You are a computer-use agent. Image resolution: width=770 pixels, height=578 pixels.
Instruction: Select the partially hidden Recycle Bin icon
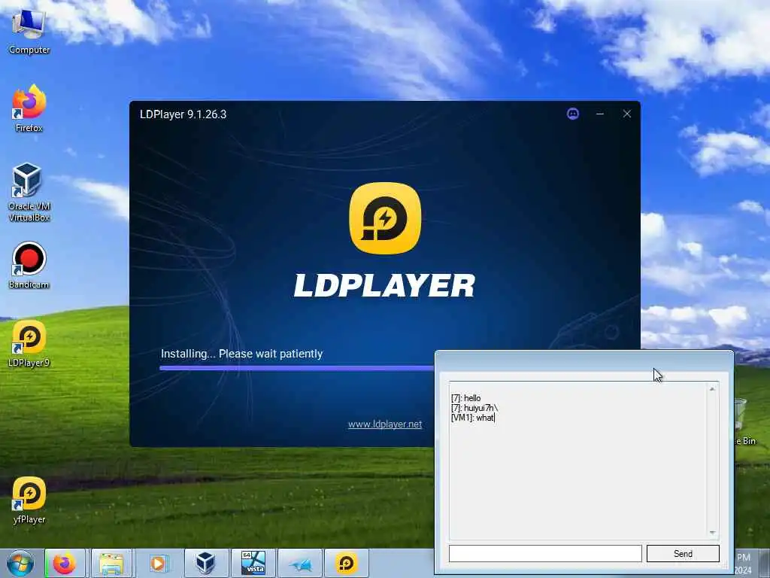[x=745, y=421]
